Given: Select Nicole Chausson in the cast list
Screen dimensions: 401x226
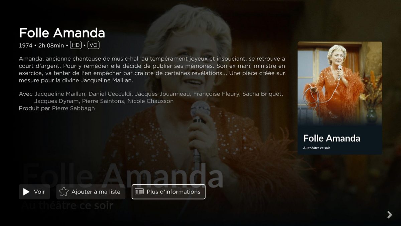Looking at the screenshot, I should tap(150, 101).
